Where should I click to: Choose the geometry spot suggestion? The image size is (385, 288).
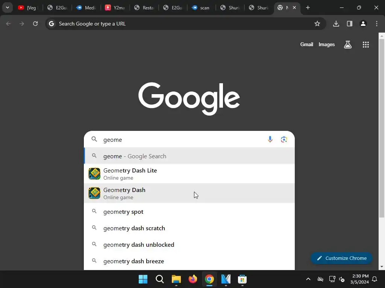click(x=189, y=211)
